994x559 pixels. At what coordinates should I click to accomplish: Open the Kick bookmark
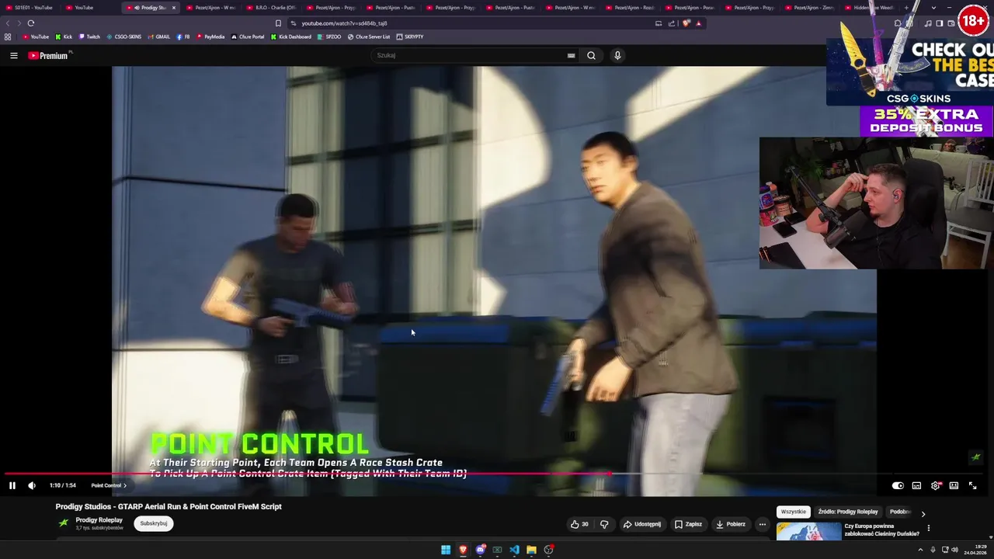point(64,36)
